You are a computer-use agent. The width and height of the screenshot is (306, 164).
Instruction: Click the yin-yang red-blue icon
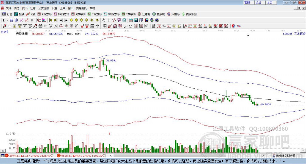pyautogui.click(x=234, y=26)
